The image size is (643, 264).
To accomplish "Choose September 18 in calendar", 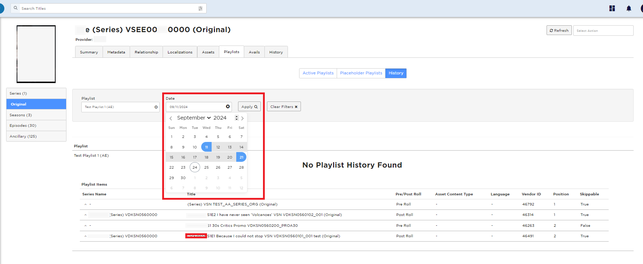I will (206, 157).
